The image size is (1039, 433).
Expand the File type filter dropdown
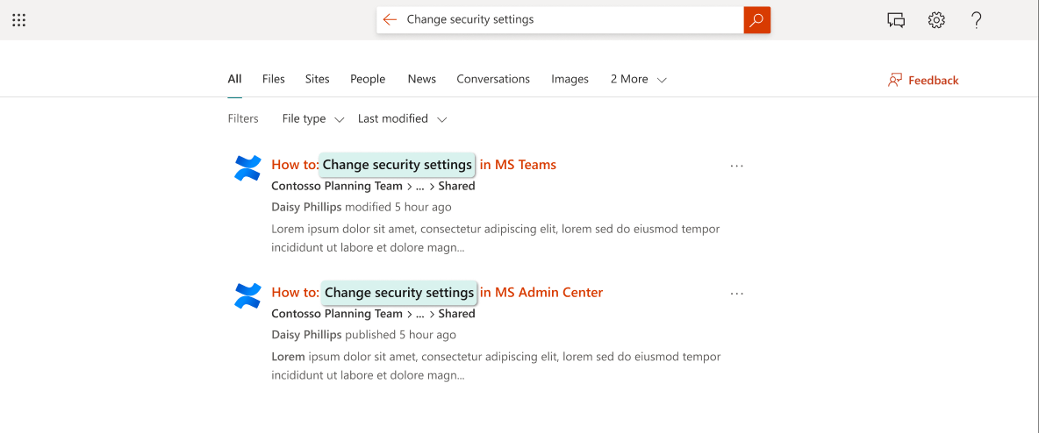(313, 119)
